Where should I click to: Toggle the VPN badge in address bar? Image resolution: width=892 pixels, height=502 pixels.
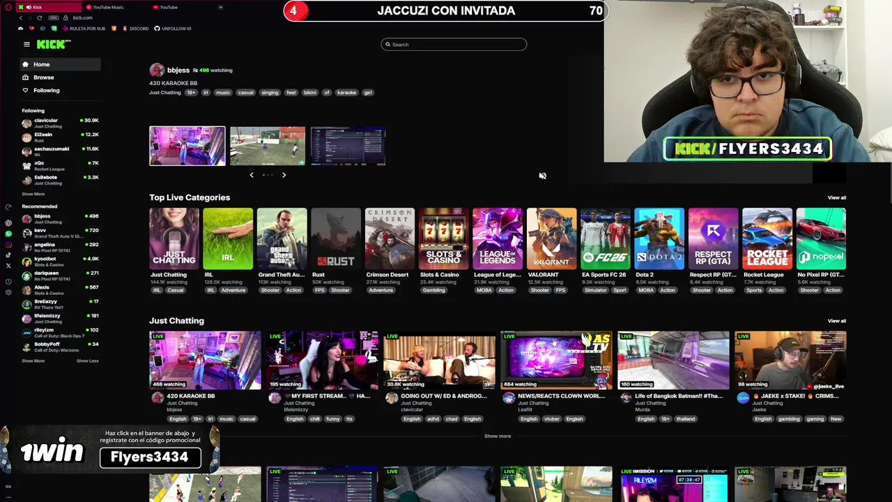pyautogui.click(x=54, y=17)
